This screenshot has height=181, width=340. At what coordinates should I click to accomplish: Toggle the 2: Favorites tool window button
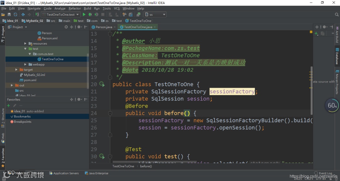(x=3, y=158)
